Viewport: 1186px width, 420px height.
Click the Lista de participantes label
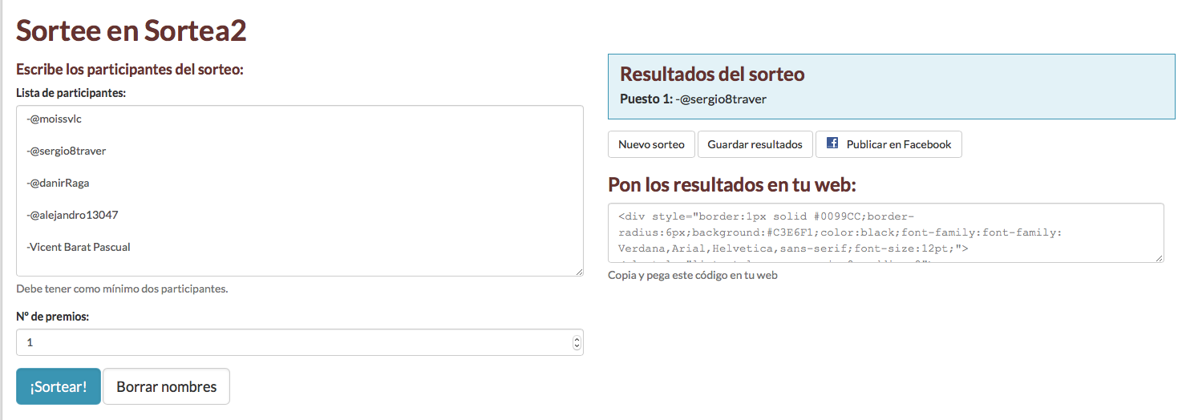[71, 93]
